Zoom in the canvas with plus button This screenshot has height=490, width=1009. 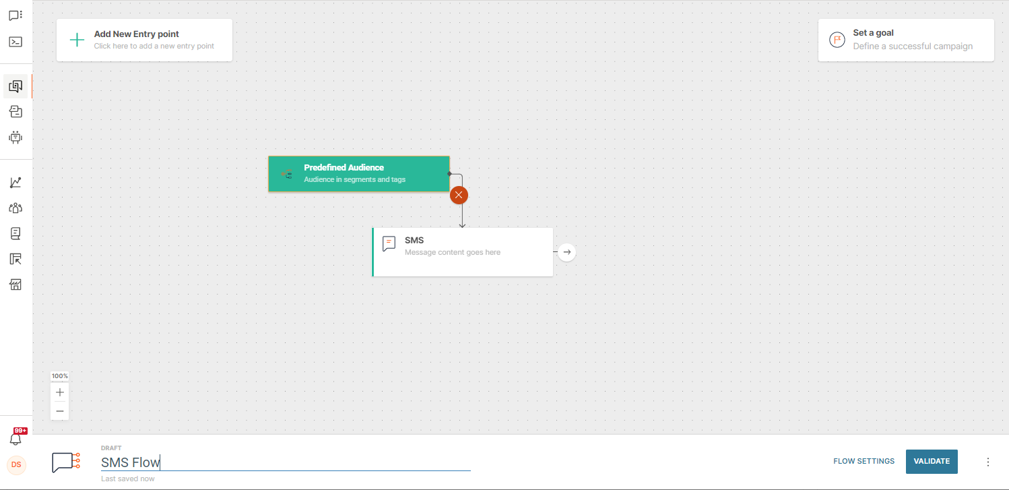pos(60,392)
